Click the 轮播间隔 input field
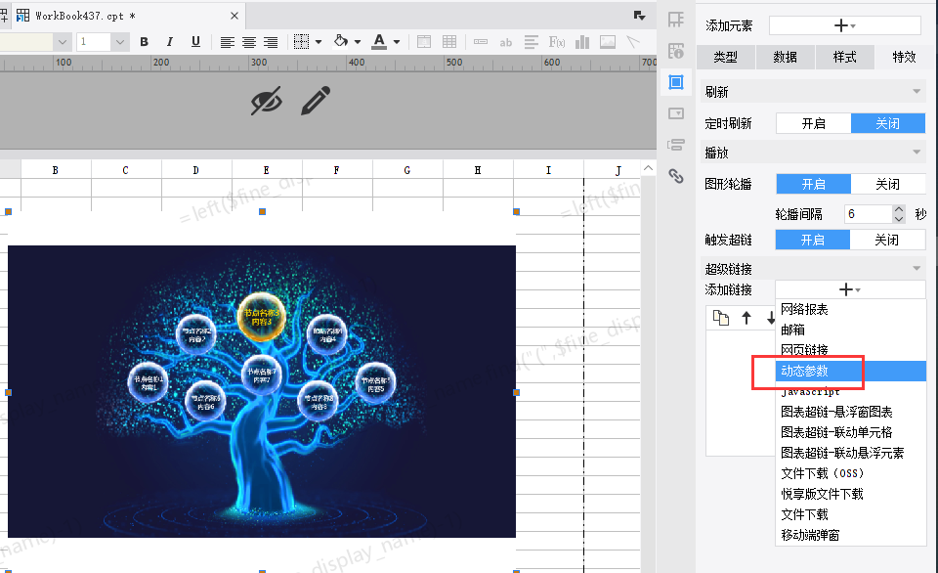The width and height of the screenshot is (938, 573). [x=868, y=214]
